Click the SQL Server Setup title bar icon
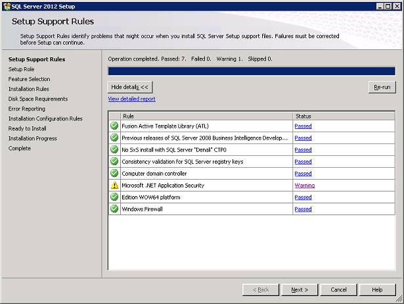Viewport: 404px width, 304px height. tap(7, 6)
